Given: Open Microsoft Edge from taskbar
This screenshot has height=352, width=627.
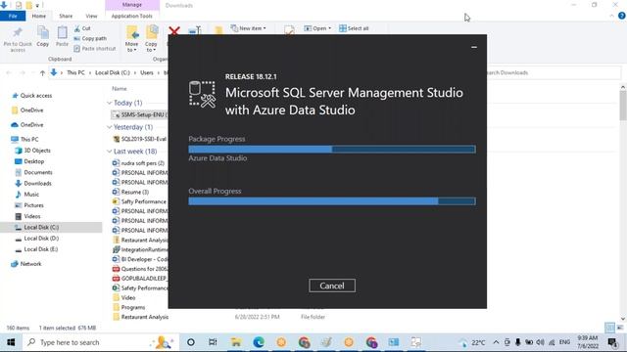Looking at the screenshot, I should click(259, 342).
